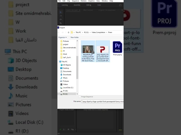The image size is (181, 135).
Task: Open the project folder in tree
Action: click(64, 44)
